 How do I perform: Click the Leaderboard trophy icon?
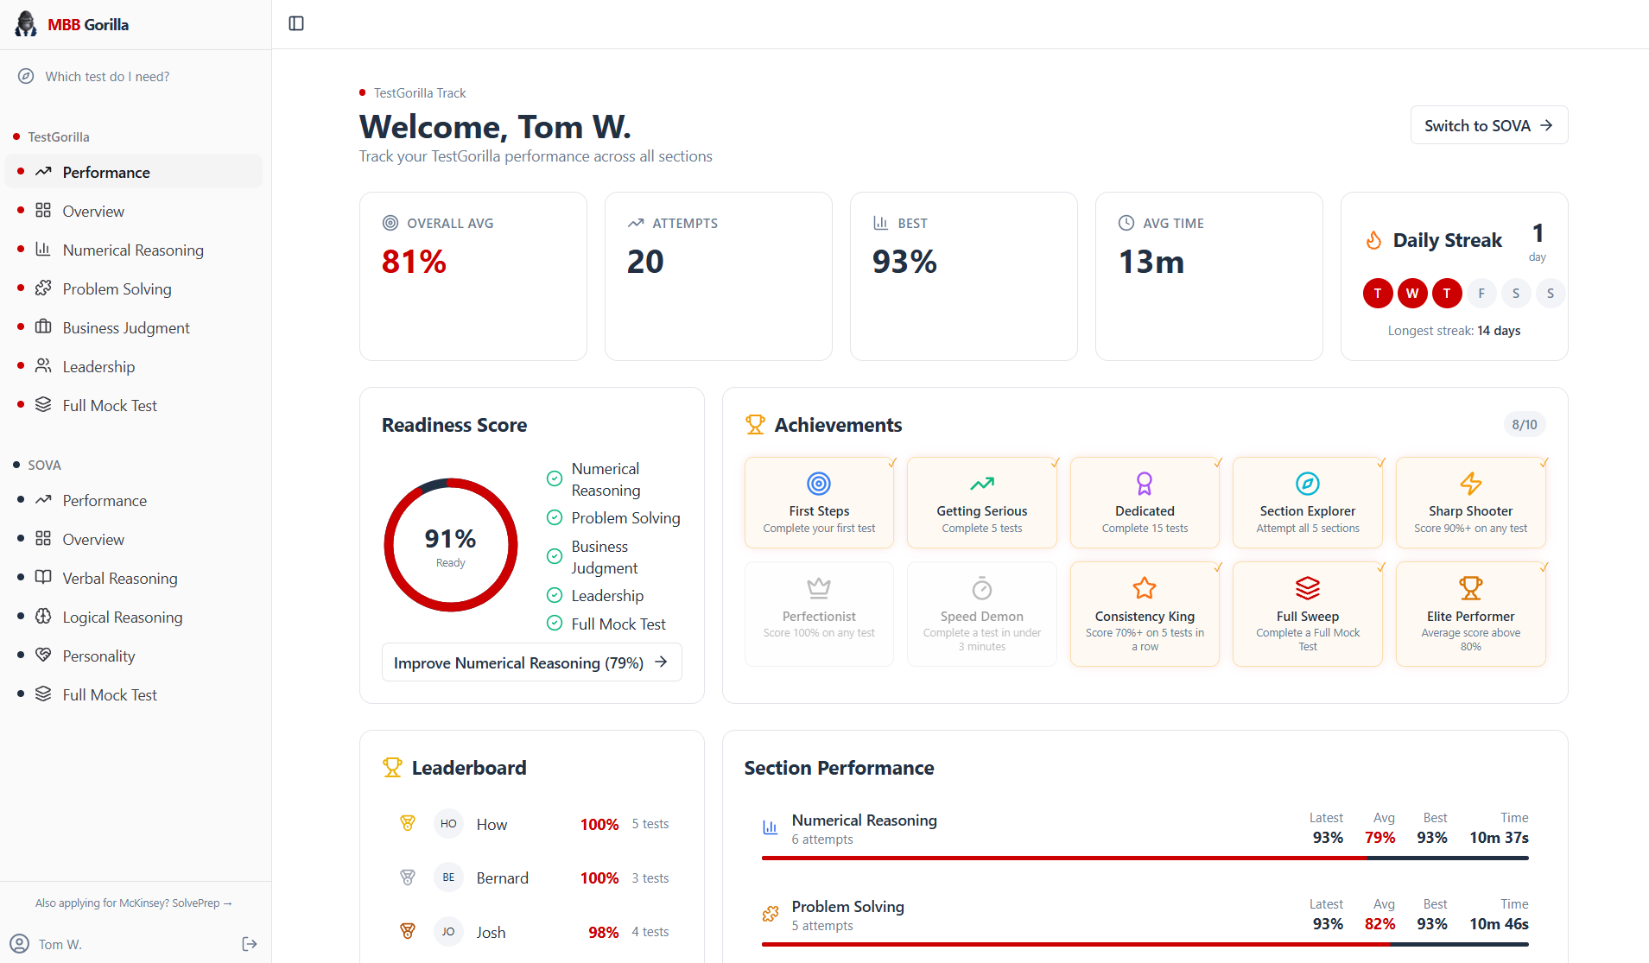pos(392,767)
